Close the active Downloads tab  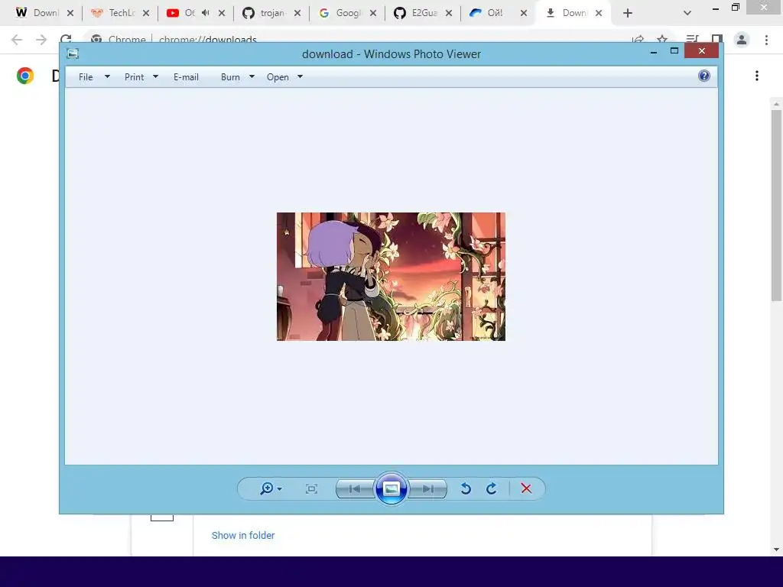[x=599, y=14]
